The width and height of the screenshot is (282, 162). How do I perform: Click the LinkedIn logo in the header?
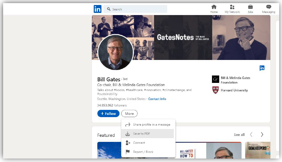(x=97, y=9)
